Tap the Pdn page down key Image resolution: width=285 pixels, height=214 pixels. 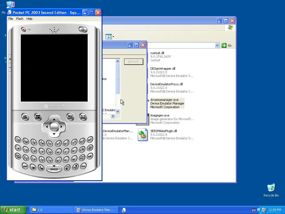(x=67, y=167)
